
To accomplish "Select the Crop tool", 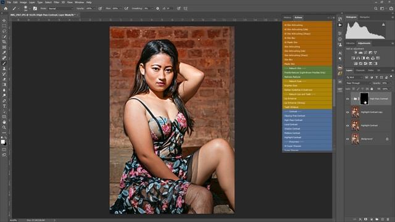I will point(4,42).
